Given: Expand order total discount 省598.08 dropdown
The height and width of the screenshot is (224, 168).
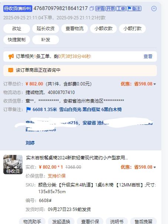Looking at the screenshot, I should pos(155,84).
